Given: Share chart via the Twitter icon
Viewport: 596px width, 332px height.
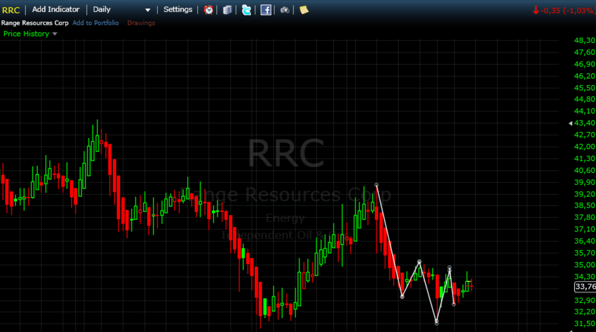Looking at the screenshot, I should [x=247, y=10].
